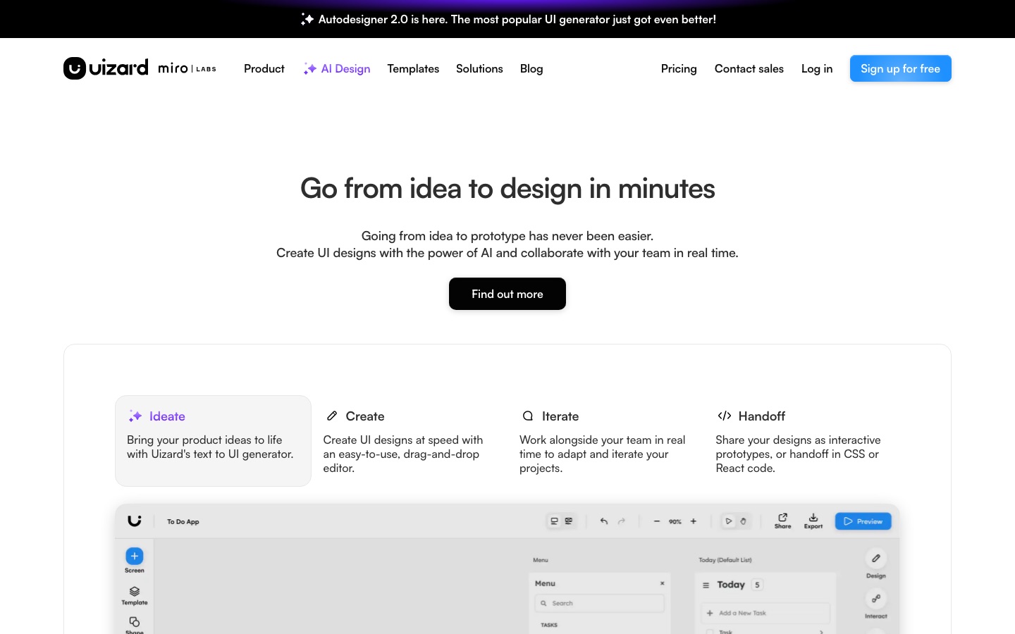
Task: Close the Menu panel with the x
Action: pos(662,583)
